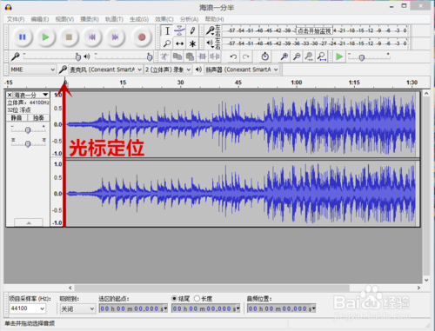Click the 音频位置 time field
435x331 pixels.
click(281, 308)
